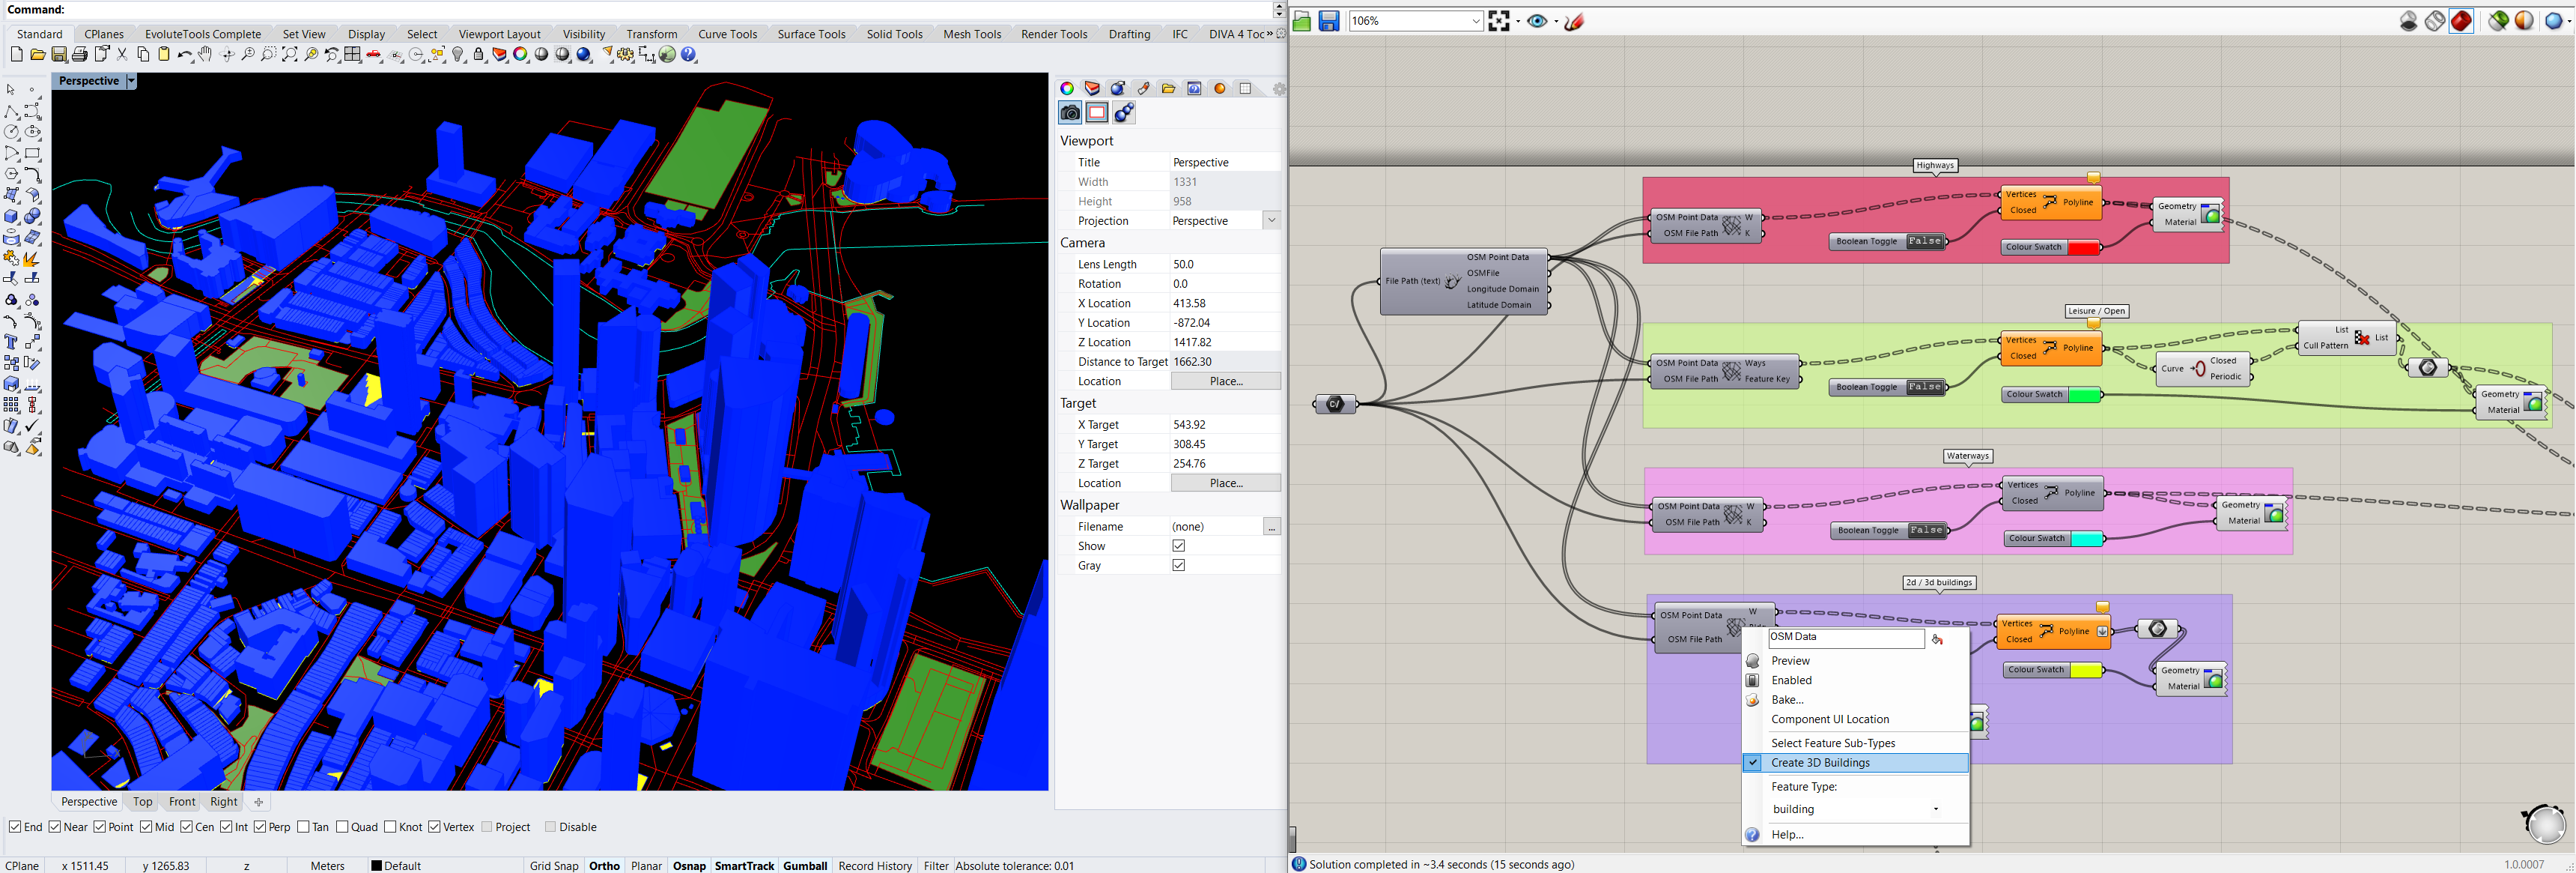Click Grasshopper Save floppy disk icon

pyautogui.click(x=1329, y=21)
